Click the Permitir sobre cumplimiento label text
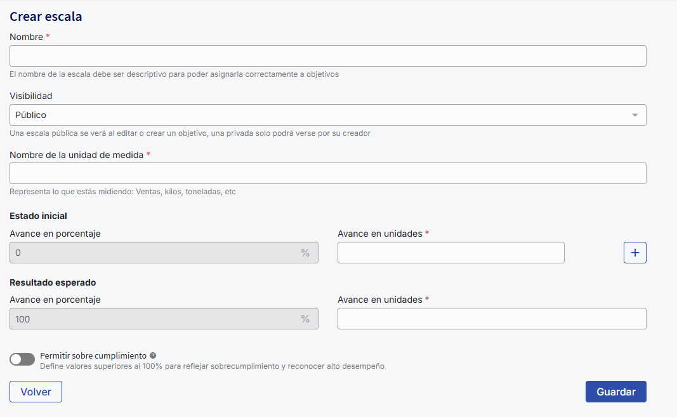This screenshot has height=417, width=677. pos(93,356)
